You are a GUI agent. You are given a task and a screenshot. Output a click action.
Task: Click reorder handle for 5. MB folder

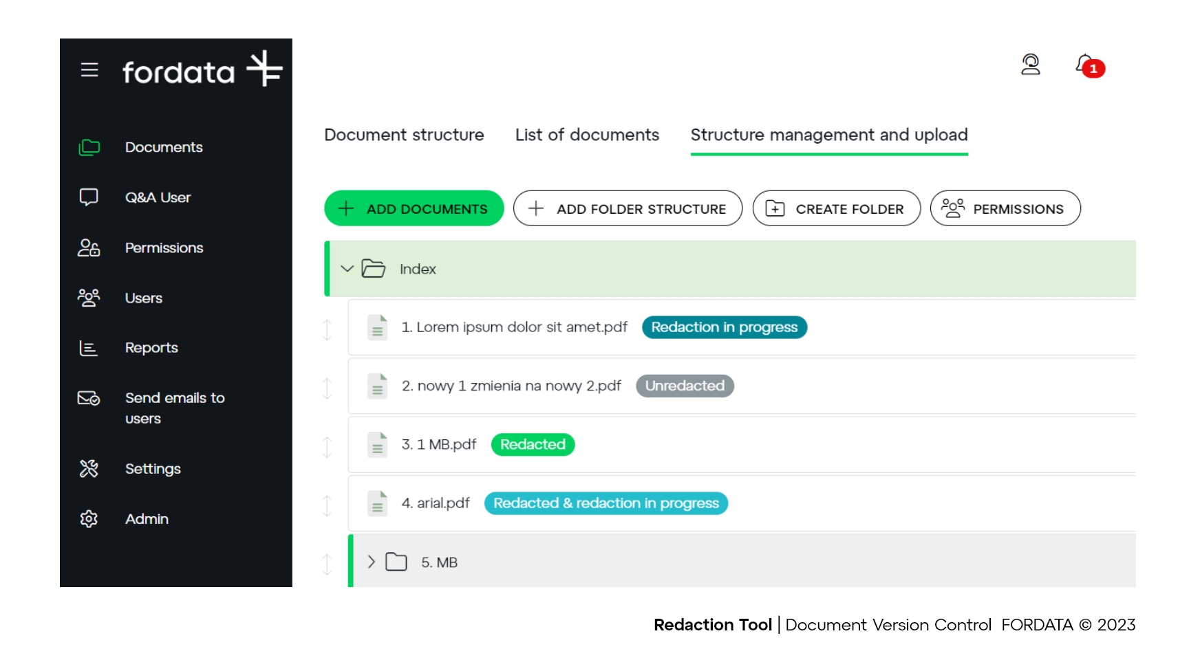point(328,564)
